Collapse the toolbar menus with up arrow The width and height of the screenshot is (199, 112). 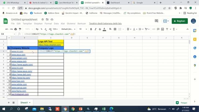click(187, 29)
